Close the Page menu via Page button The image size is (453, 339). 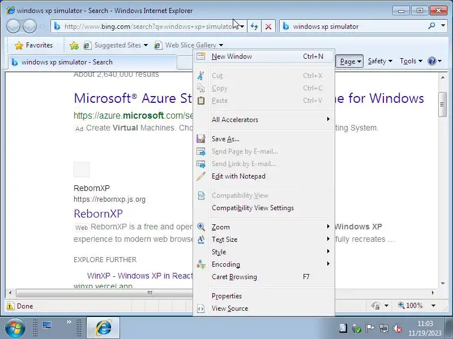[x=349, y=61]
